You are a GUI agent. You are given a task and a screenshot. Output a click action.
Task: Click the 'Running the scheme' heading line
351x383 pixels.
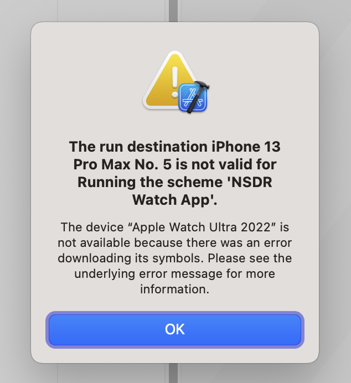click(175, 182)
